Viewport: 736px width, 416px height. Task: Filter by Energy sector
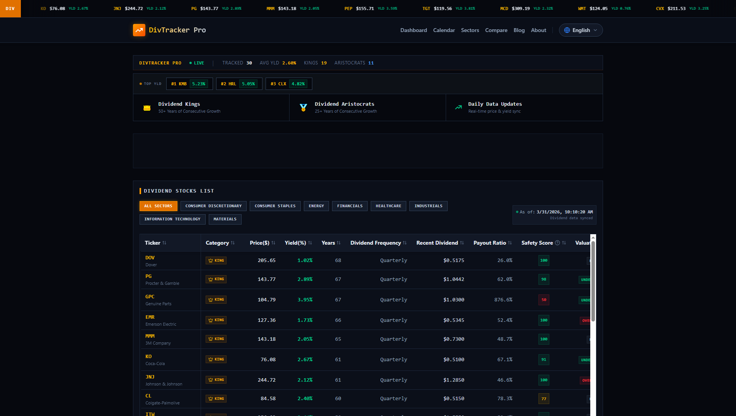tap(317, 206)
